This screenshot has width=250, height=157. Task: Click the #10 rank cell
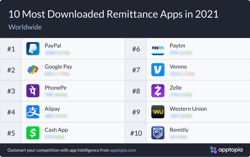136,133
